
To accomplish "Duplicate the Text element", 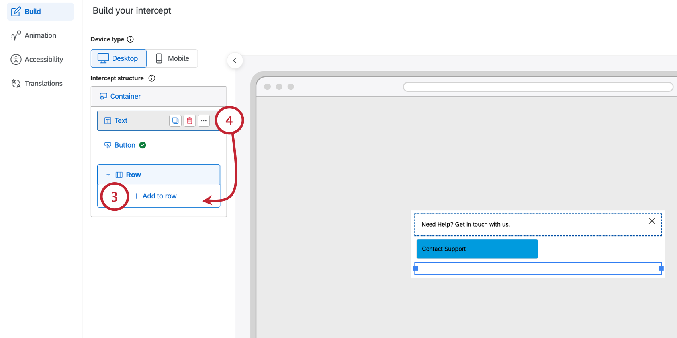I will click(x=175, y=120).
